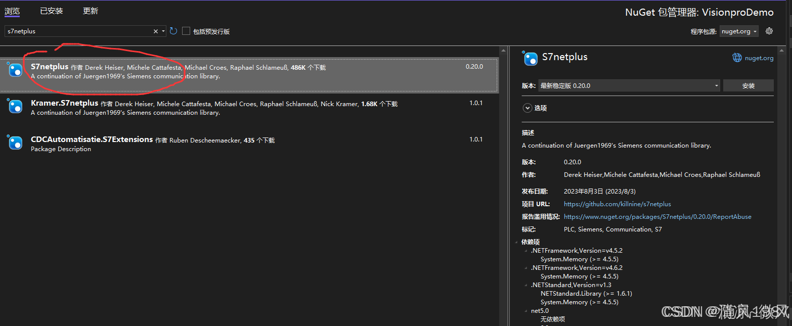
Task: Click the package list vertical scrollbar
Action: [503, 187]
